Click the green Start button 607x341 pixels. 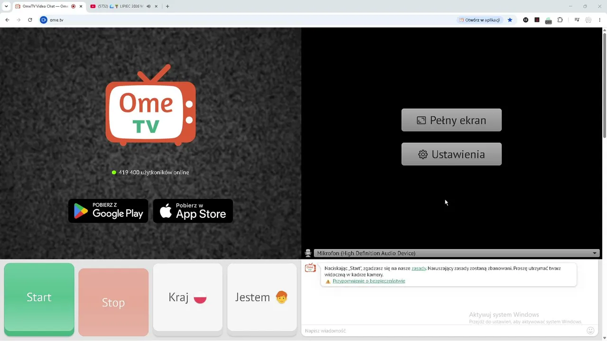[39, 297]
